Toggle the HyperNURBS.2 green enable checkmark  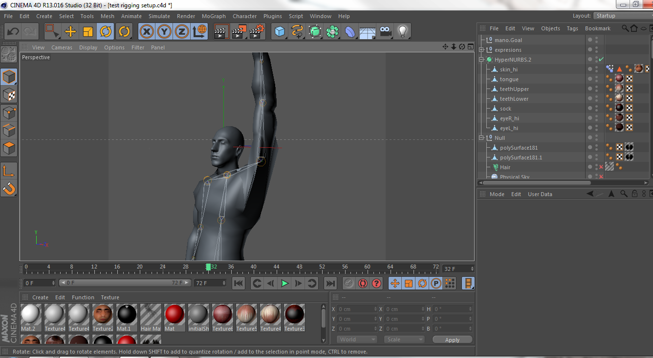point(601,60)
